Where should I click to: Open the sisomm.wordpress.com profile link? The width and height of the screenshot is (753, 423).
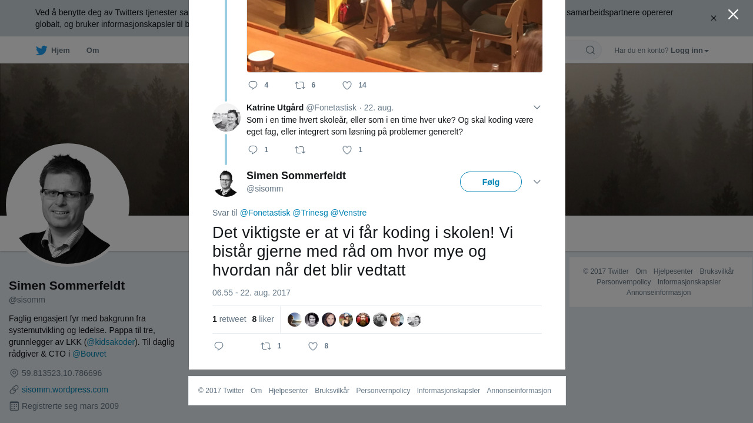pos(65,390)
